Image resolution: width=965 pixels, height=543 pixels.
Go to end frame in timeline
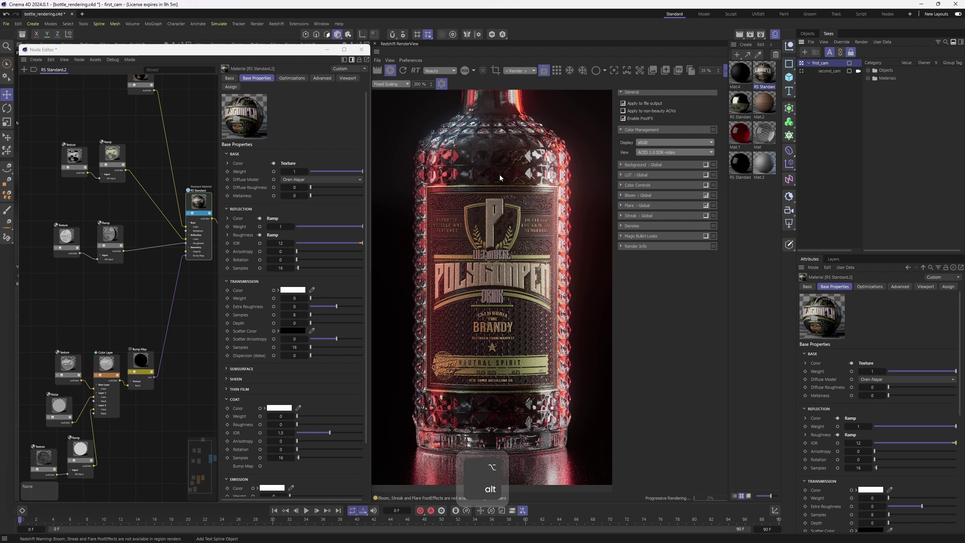[338, 511]
